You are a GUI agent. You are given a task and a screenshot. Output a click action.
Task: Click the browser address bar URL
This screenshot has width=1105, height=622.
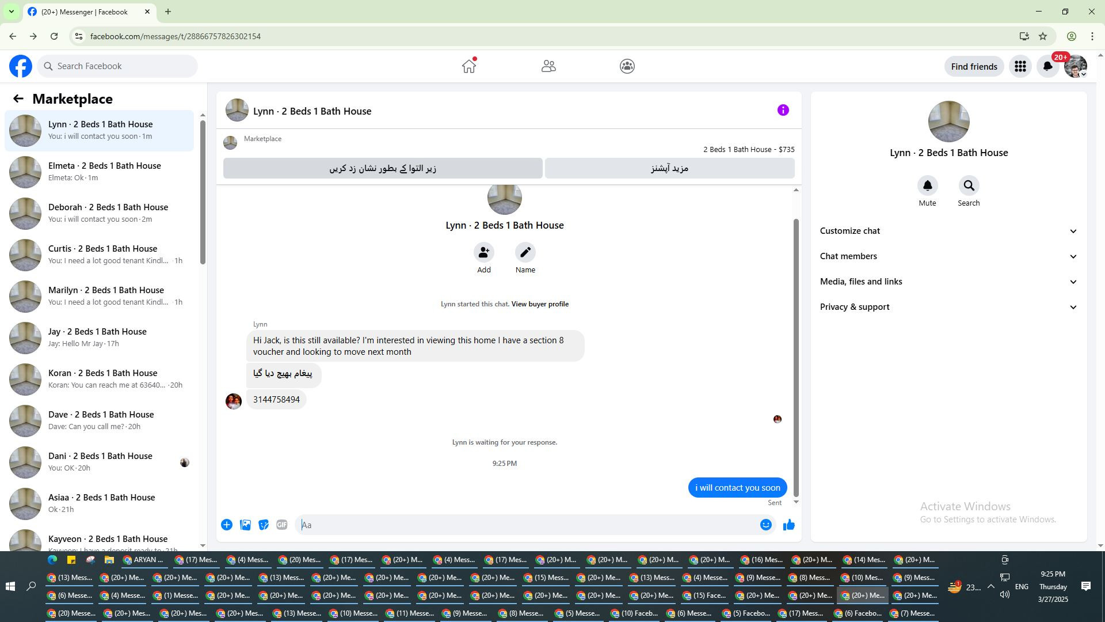[176, 36]
